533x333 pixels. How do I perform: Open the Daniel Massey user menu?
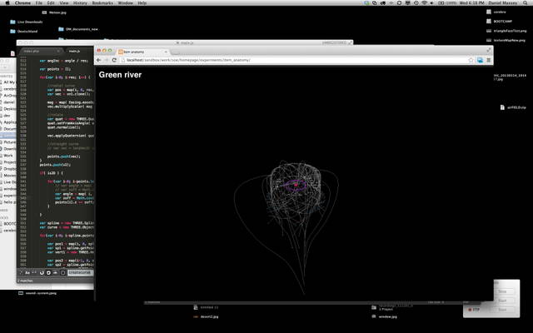[503, 2]
